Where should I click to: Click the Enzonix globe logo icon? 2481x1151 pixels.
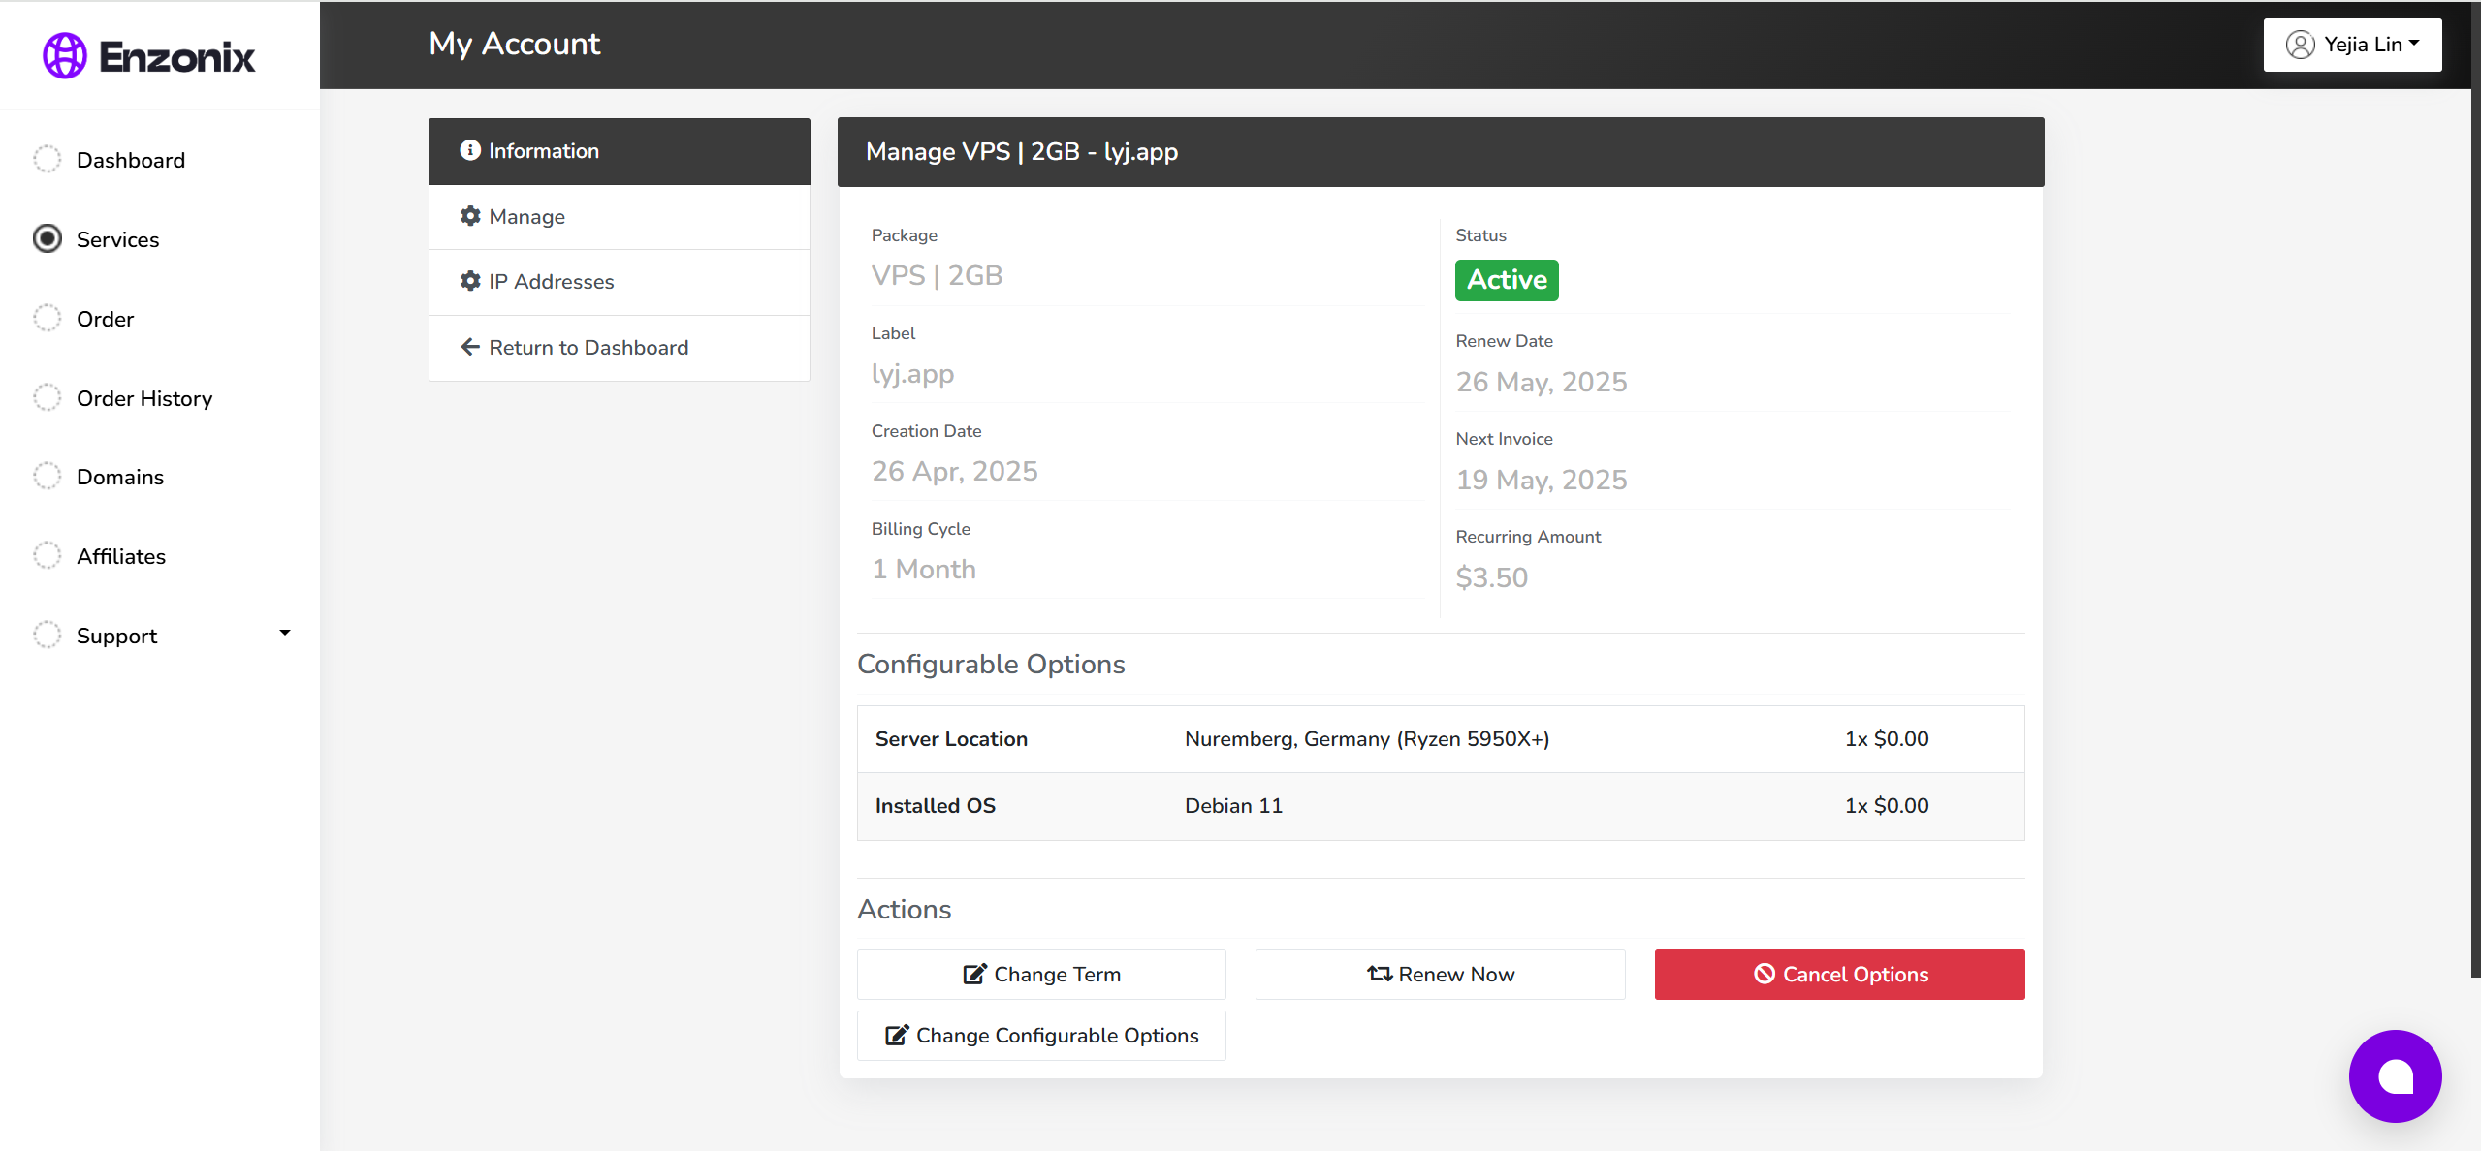pos(65,56)
